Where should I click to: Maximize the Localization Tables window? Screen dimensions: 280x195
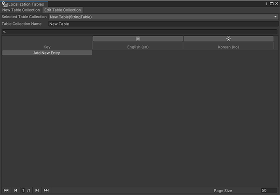(272, 3)
